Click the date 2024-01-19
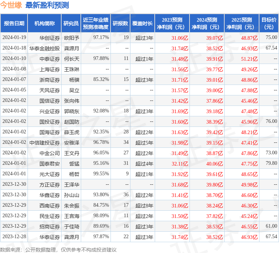The image size is (279, 253). click(x=14, y=37)
